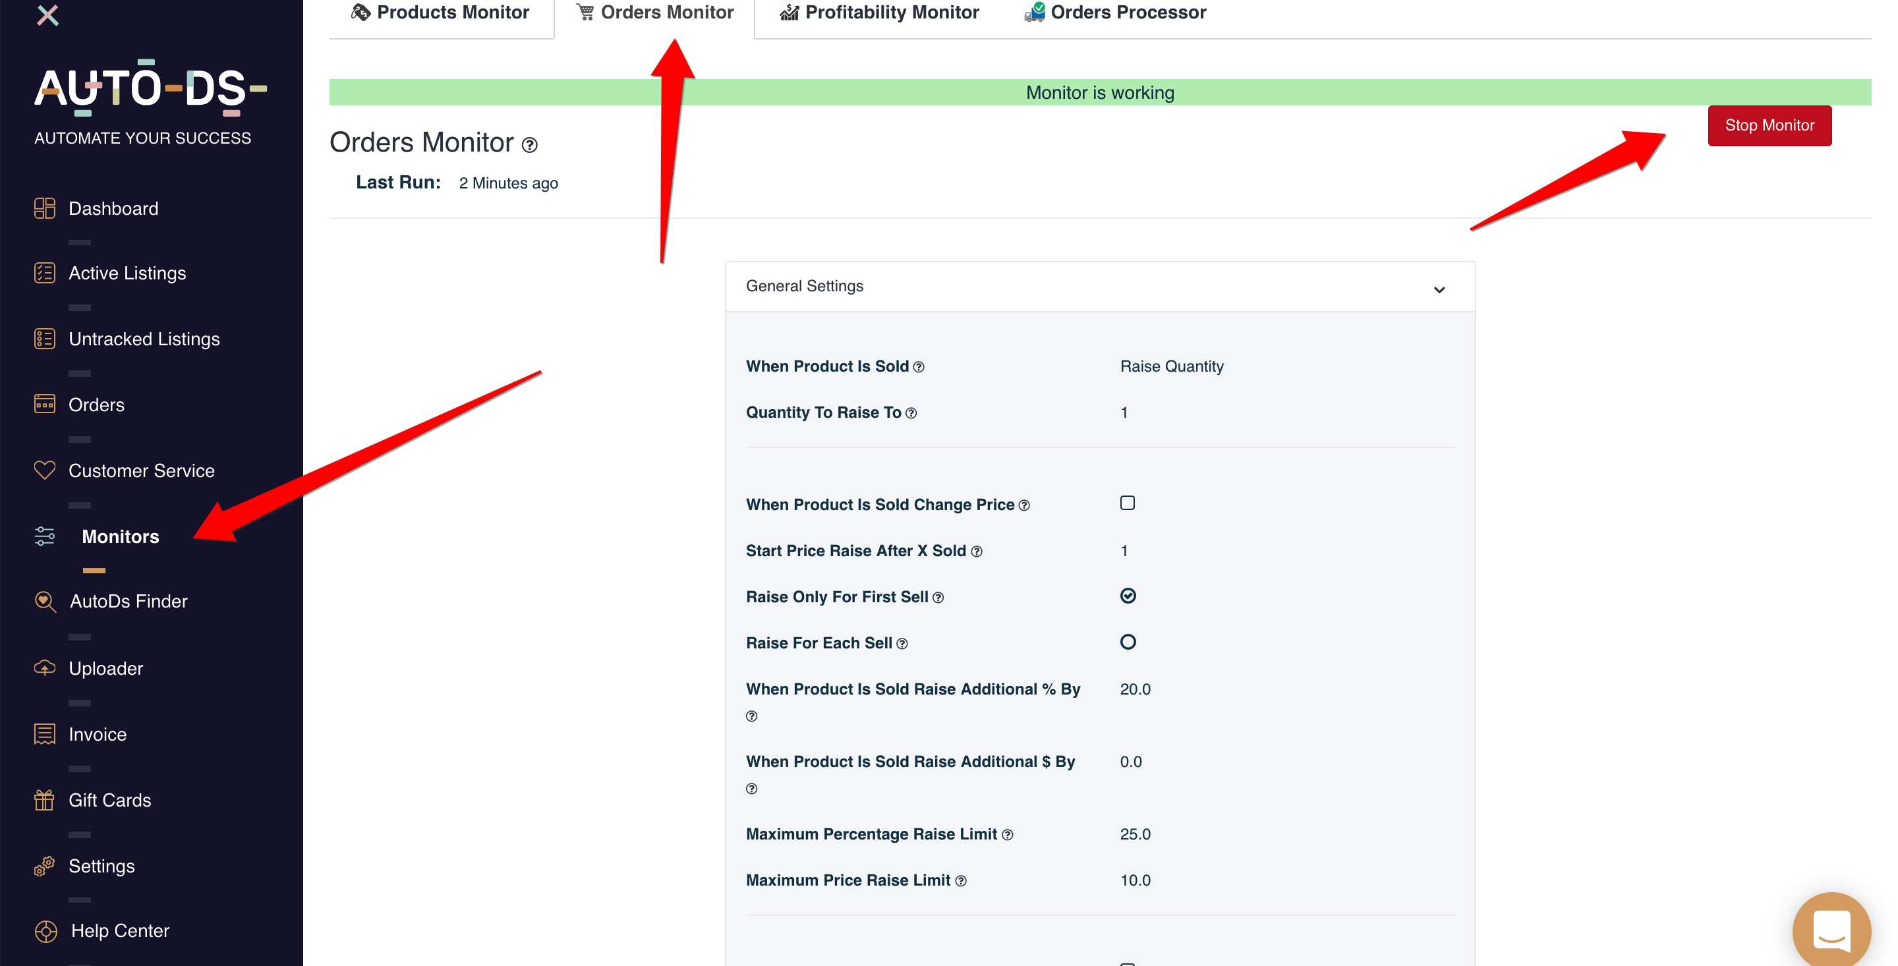Open Settings from the sidebar
Image resolution: width=1898 pixels, height=966 pixels.
[x=101, y=866]
